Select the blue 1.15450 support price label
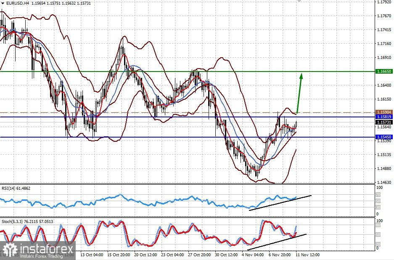Viewport: 394px width, 260px height. pyautogui.click(x=383, y=137)
